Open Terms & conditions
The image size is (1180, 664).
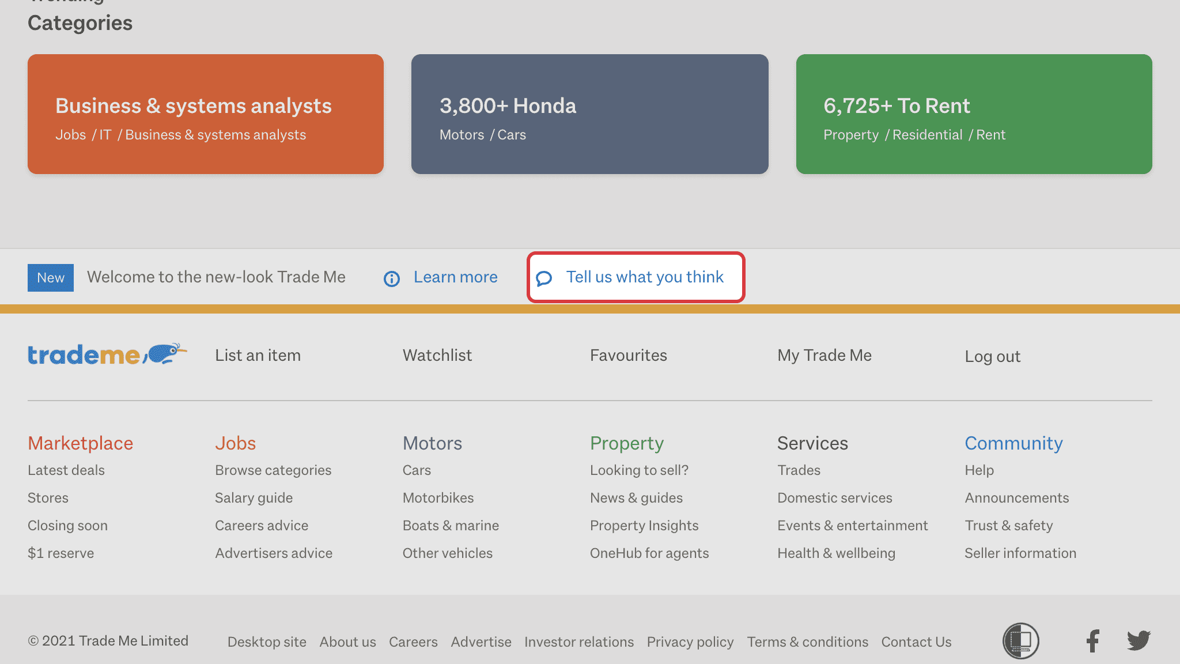pyautogui.click(x=808, y=642)
